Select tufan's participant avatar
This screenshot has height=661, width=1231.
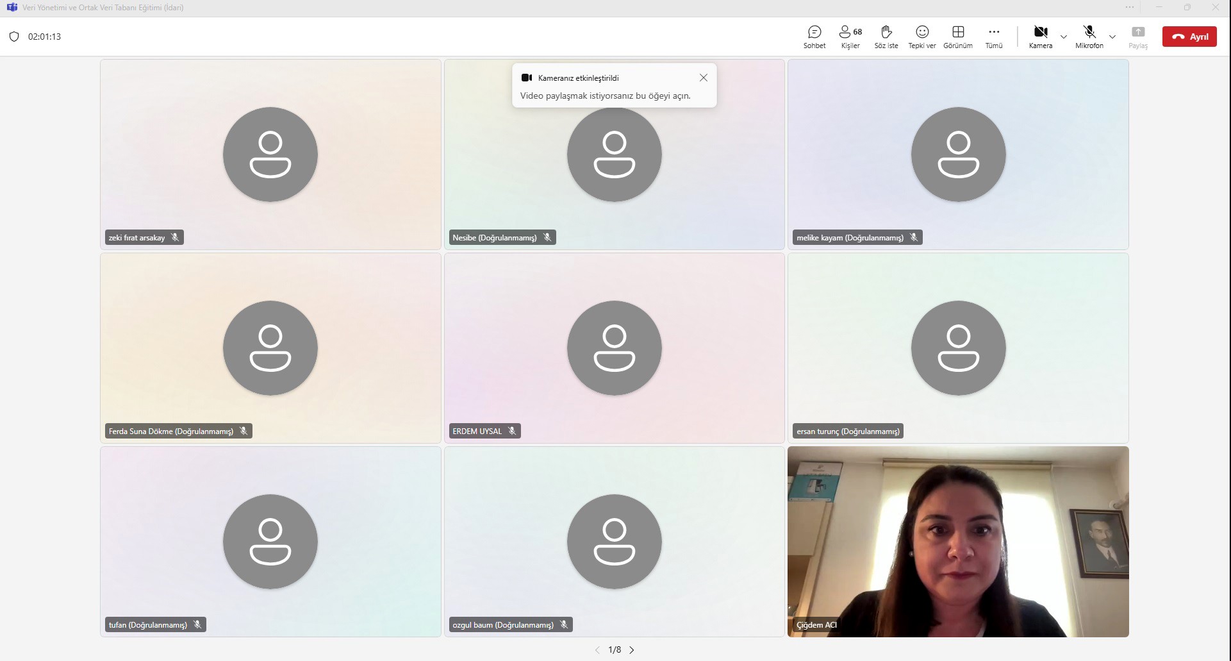tap(270, 542)
